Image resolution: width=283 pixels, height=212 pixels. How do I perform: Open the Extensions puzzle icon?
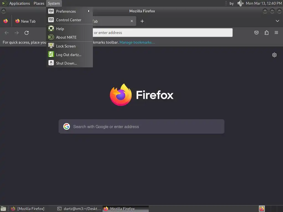coord(266,33)
